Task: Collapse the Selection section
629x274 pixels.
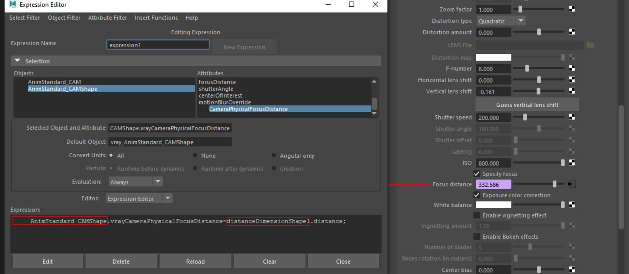Action: pyautogui.click(x=17, y=61)
